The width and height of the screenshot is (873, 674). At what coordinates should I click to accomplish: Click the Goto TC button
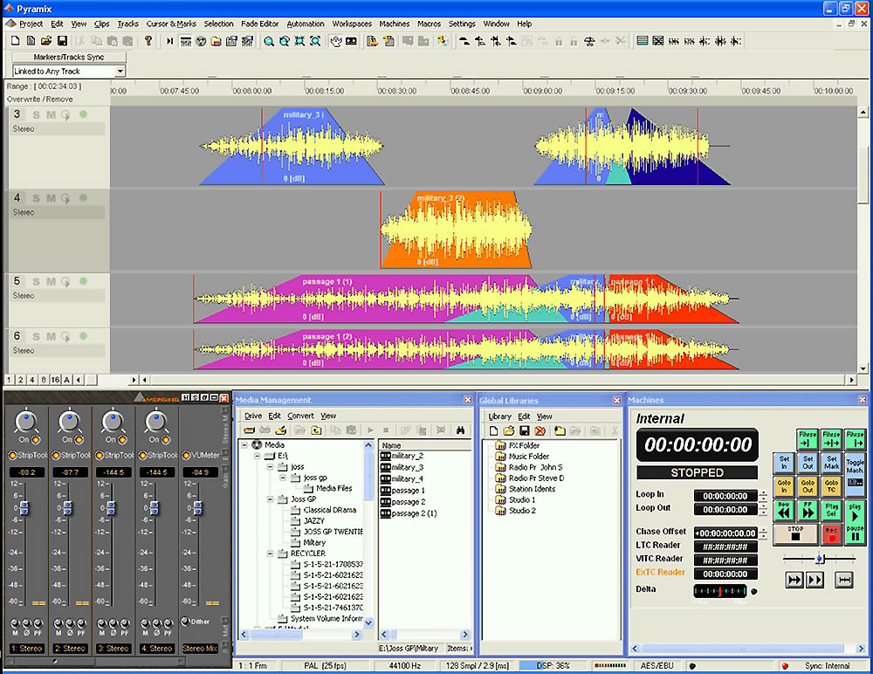831,486
